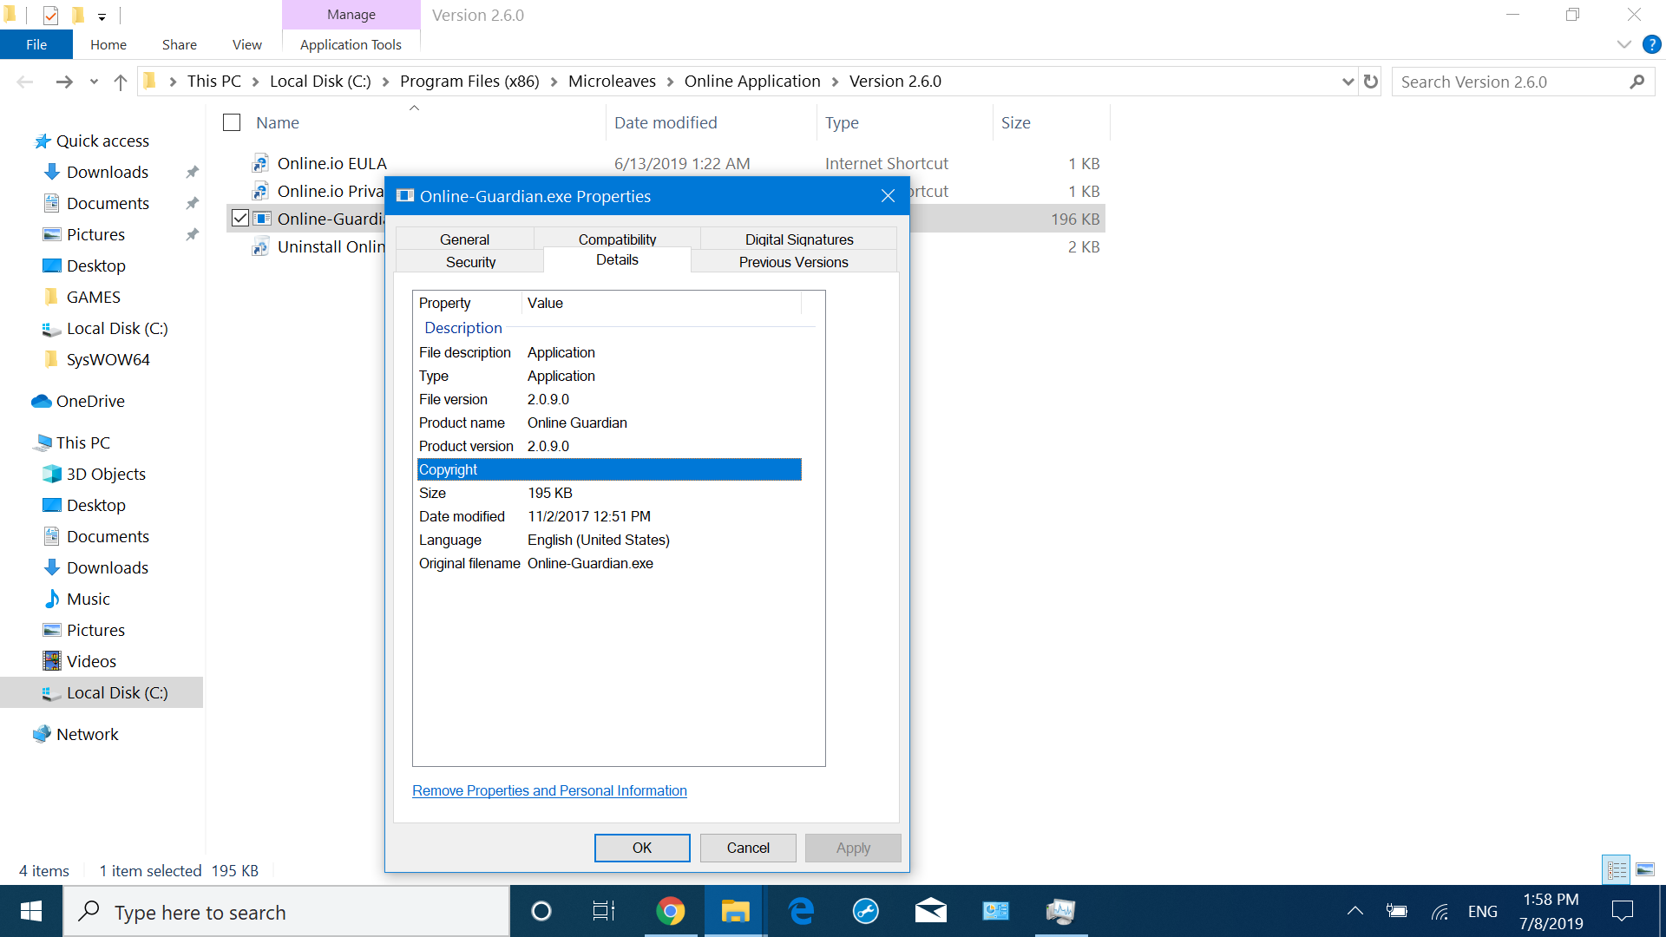Expand breadcrumb arrow after Microleaves
This screenshot has height=937, width=1666.
point(670,82)
